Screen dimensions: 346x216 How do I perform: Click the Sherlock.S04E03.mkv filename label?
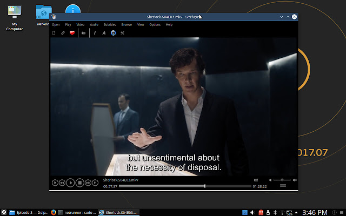point(121,180)
